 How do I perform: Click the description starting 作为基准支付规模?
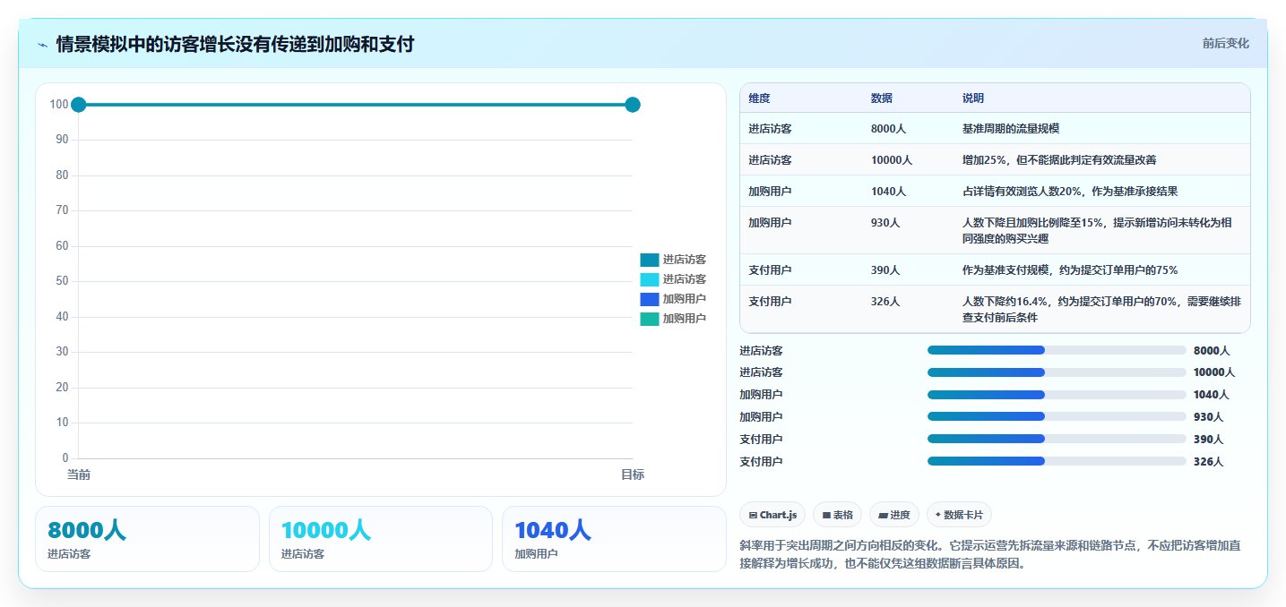pyautogui.click(x=1070, y=270)
